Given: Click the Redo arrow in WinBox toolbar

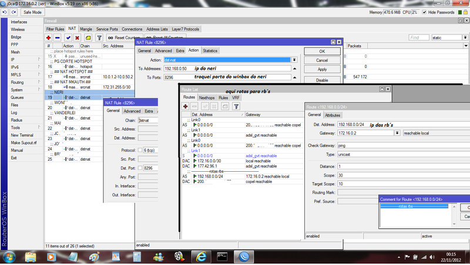Looking at the screenshot, I should point(14,12).
